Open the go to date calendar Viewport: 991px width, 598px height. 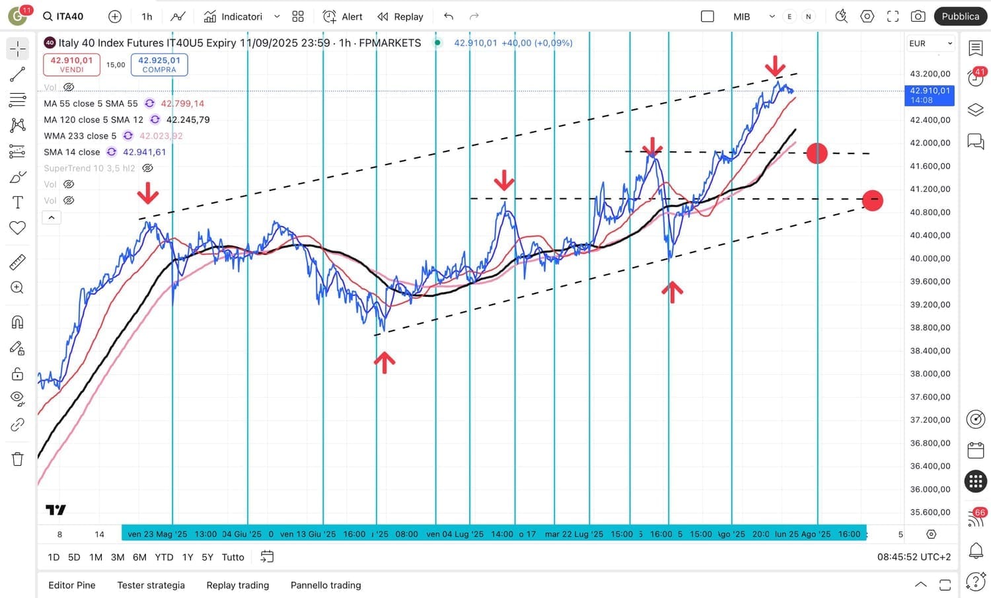[267, 557]
